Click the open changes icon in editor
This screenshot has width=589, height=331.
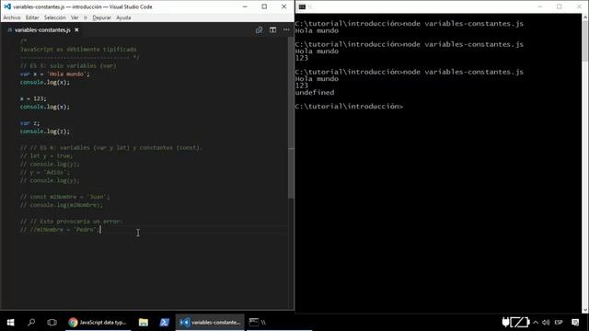259,29
